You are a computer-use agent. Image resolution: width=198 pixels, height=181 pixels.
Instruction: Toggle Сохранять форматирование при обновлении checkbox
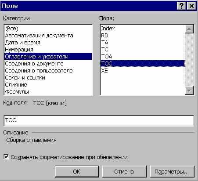coord(6,157)
